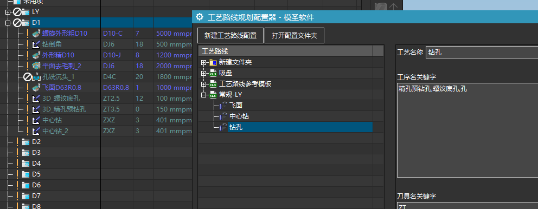Click the 新建文件夹 folder icon
Image resolution: width=538 pixels, height=209 pixels.
213,63
